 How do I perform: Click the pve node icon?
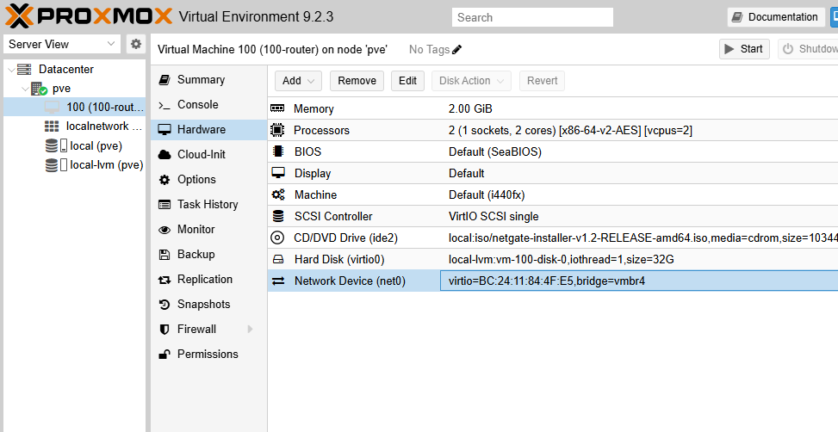tap(39, 89)
